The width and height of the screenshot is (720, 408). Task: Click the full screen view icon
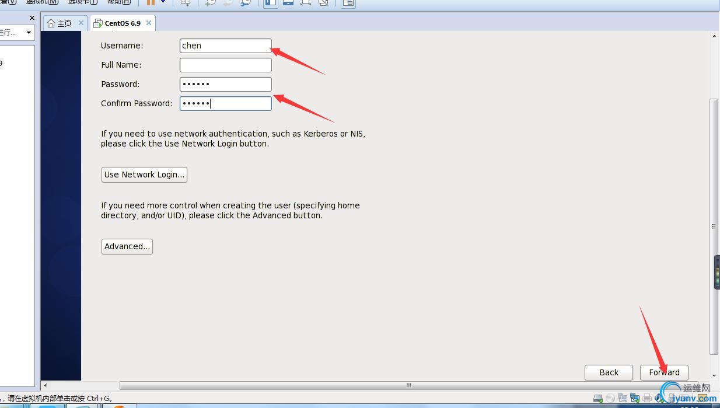pos(306,3)
